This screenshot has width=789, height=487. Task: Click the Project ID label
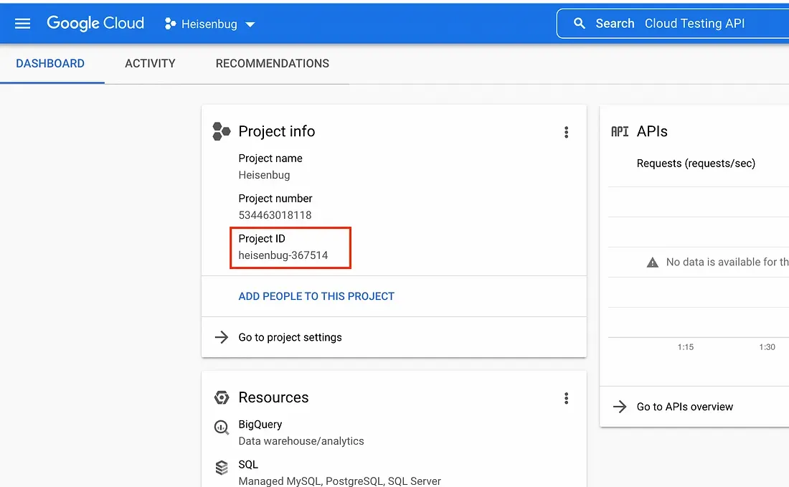coord(262,238)
